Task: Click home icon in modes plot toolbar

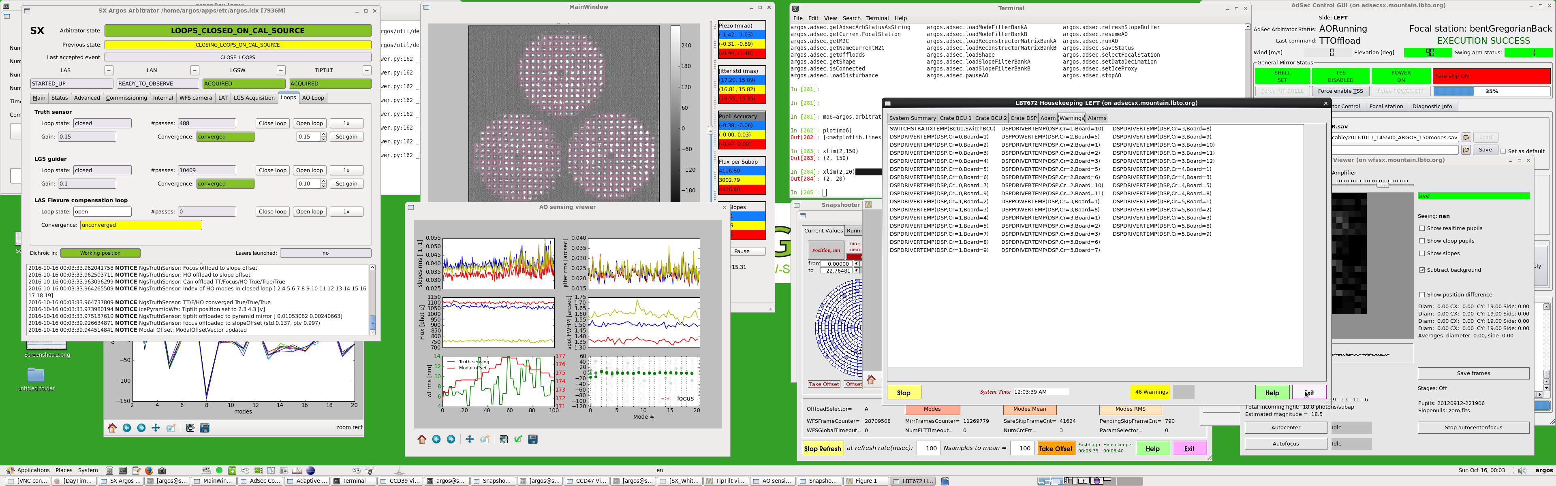Action: (112, 427)
